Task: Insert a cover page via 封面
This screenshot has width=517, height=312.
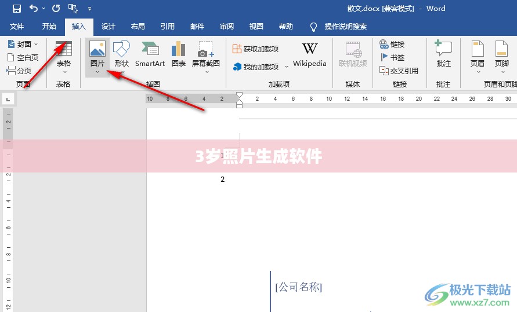Action: click(23, 44)
